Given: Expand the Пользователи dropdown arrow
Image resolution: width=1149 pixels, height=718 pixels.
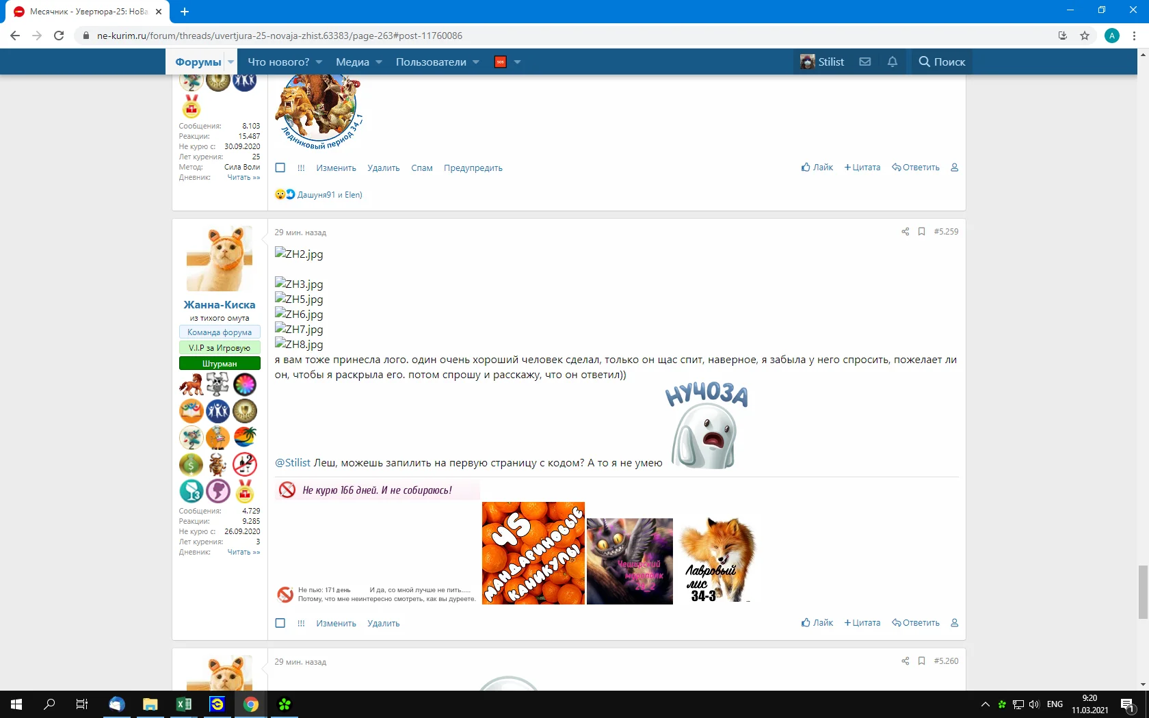Looking at the screenshot, I should [476, 62].
